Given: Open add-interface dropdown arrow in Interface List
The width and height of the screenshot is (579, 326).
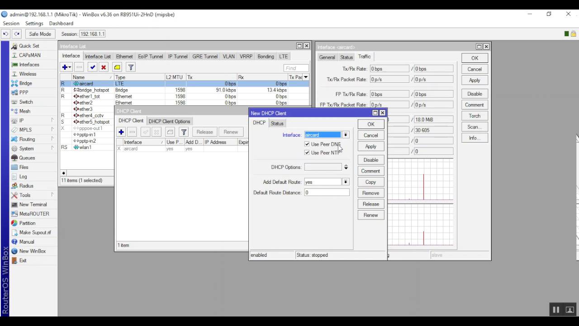Looking at the screenshot, I should [x=70, y=67].
